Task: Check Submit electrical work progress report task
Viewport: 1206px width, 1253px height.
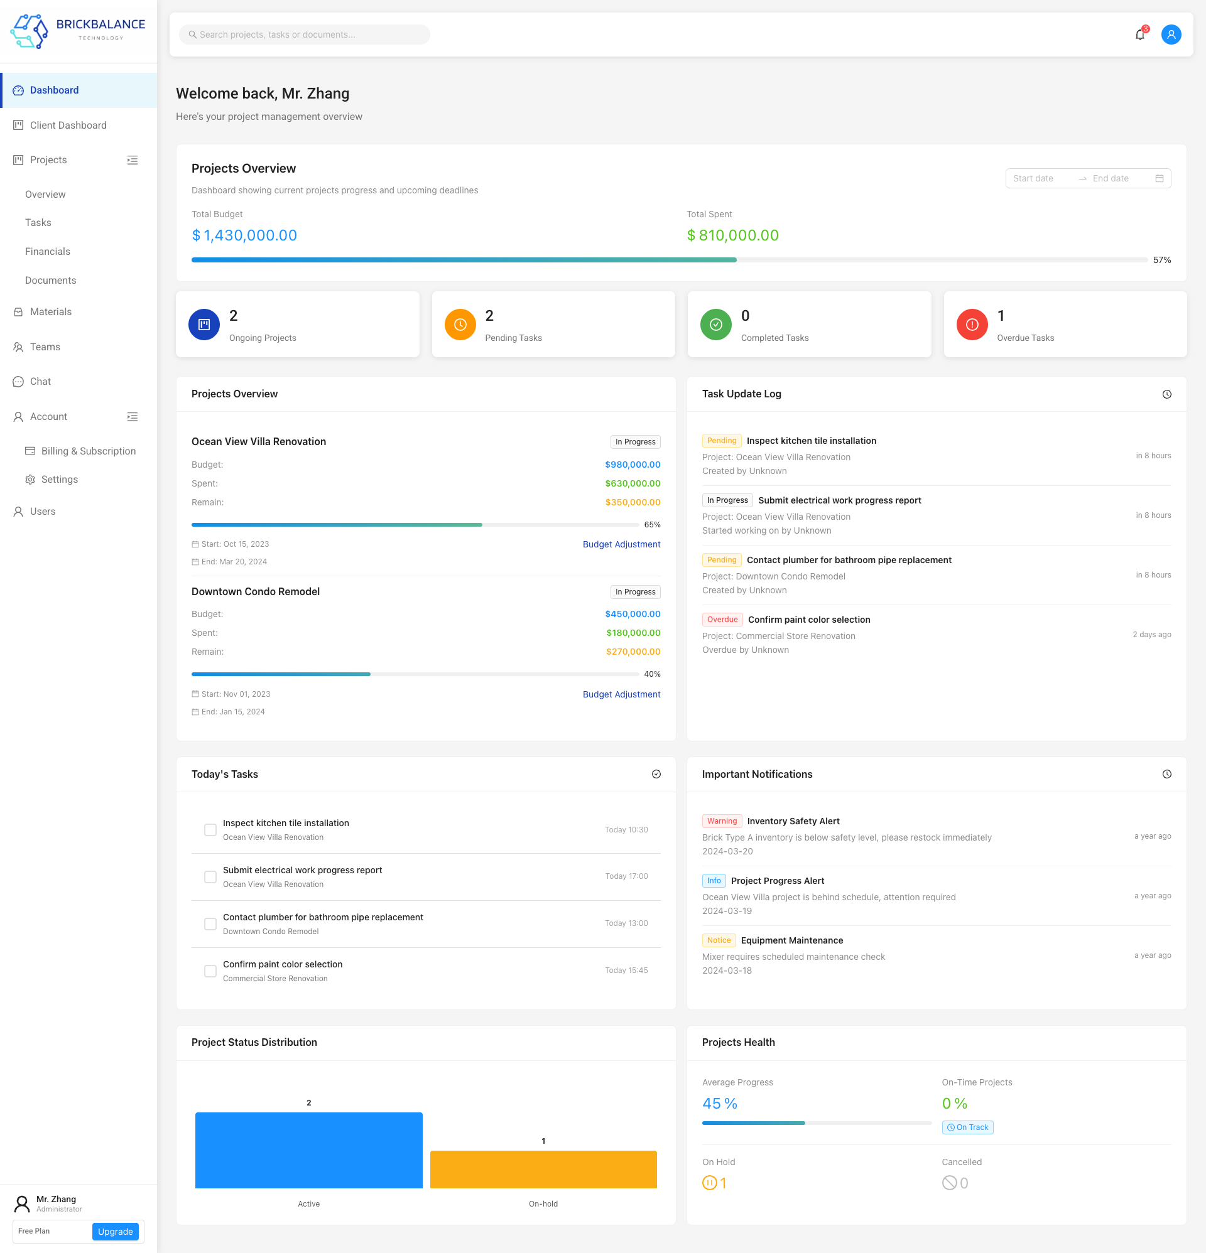Action: [x=210, y=876]
